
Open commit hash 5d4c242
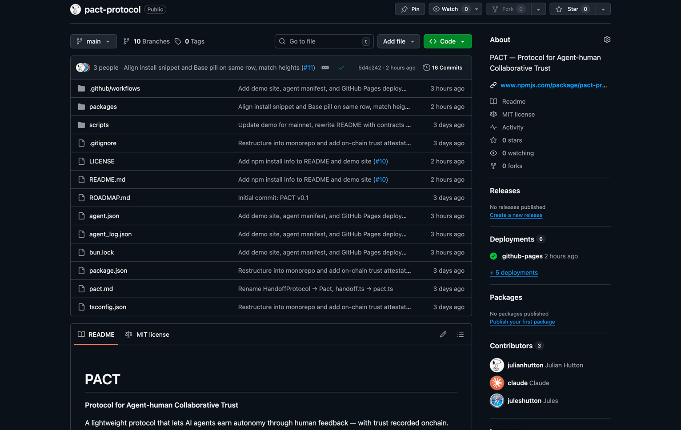pyautogui.click(x=370, y=68)
